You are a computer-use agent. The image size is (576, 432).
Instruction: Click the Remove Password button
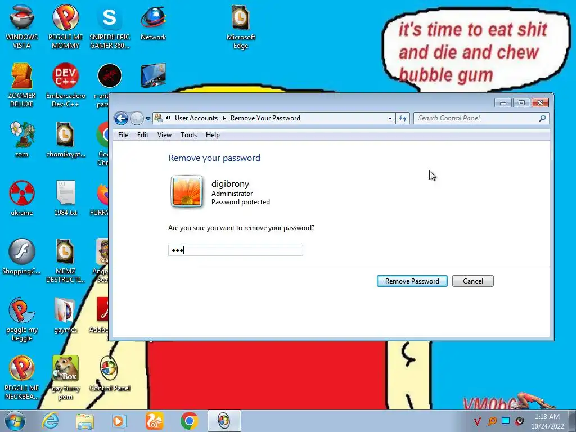click(x=412, y=281)
